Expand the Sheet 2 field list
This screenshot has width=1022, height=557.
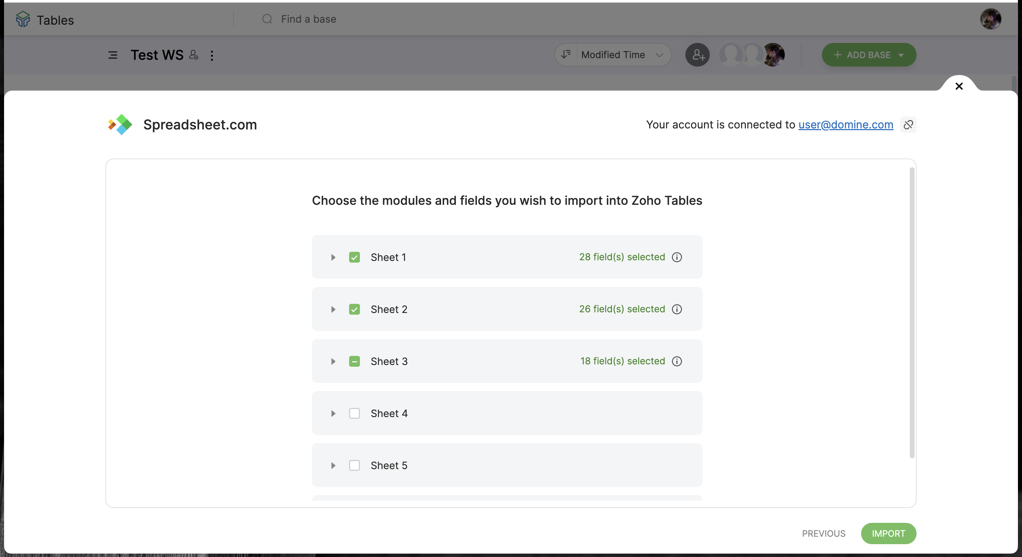click(x=333, y=310)
